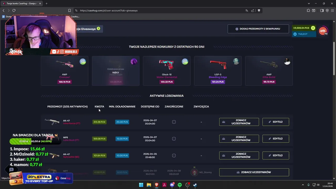
Task: Click EDYTUJ for AK-47 Inheritance
Action: [276, 122]
